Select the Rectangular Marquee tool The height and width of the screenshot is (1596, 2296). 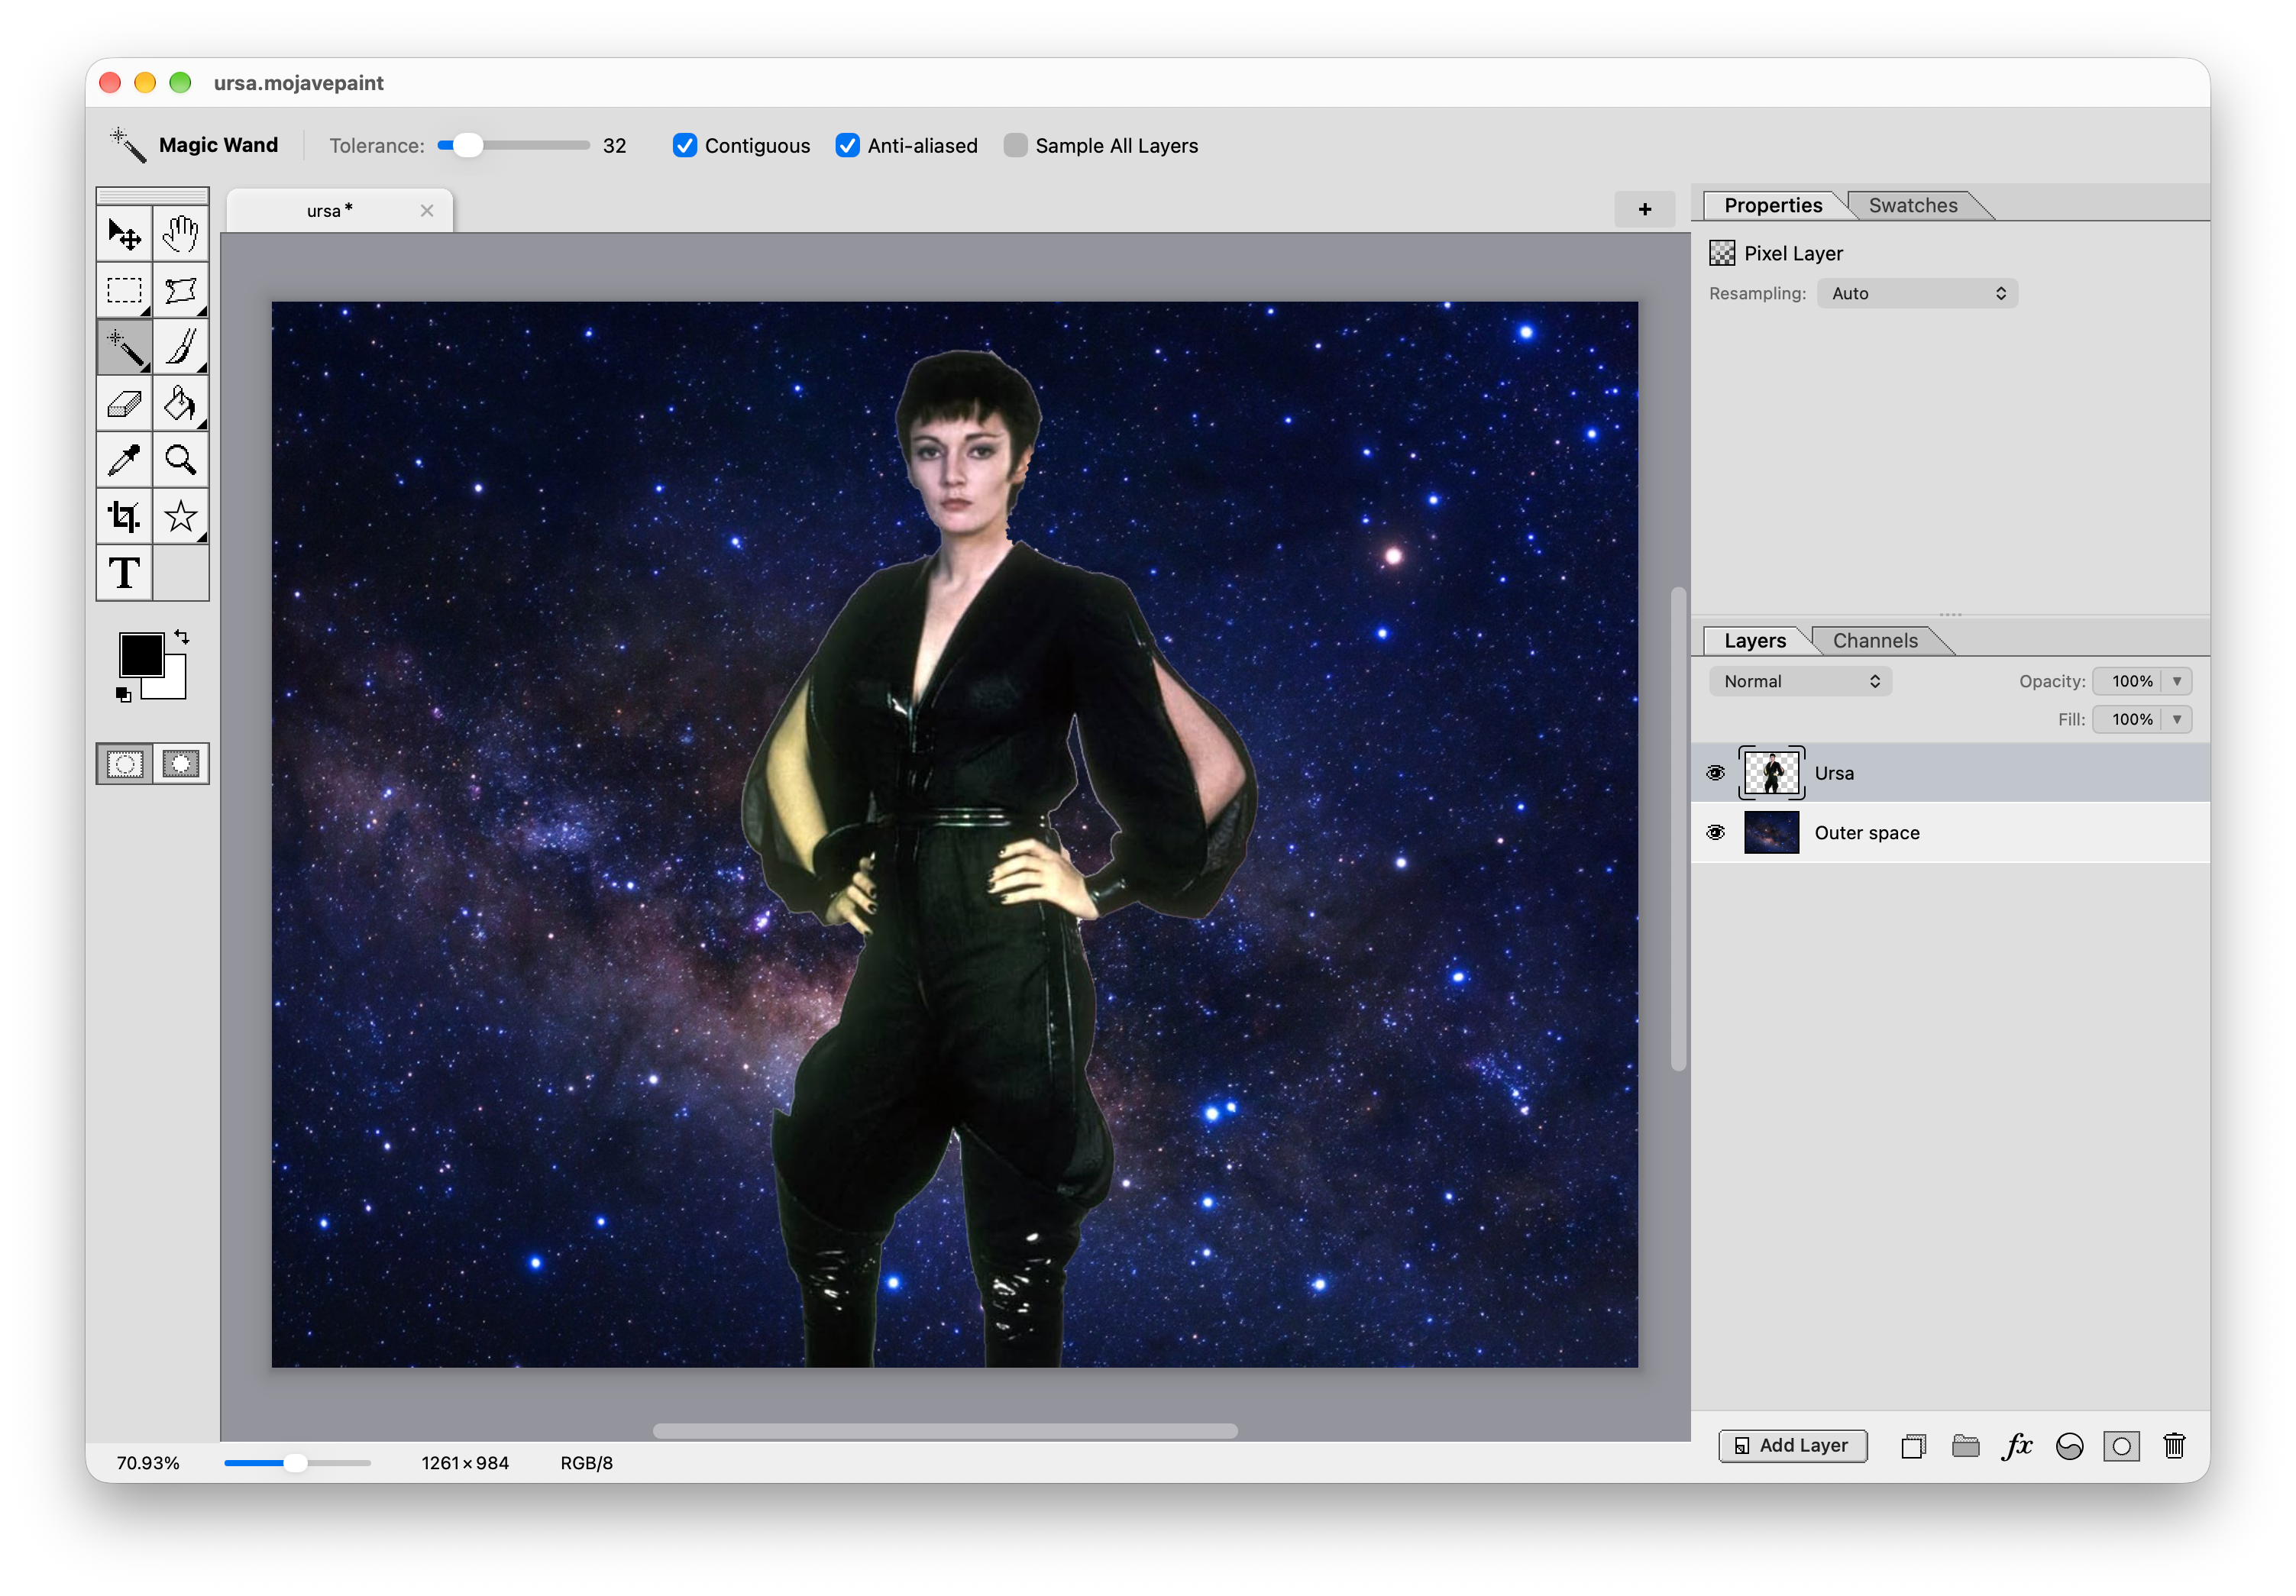pos(124,291)
